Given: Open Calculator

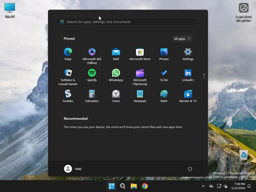Looking at the screenshot, I should 92,96.
